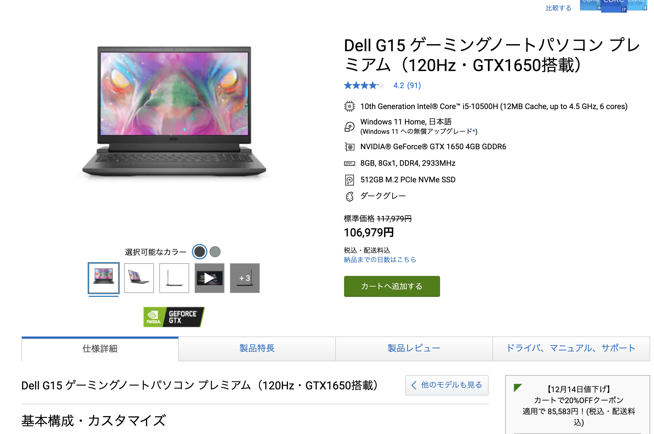Image resolution: width=654 pixels, height=434 pixels.
Task: Switch to the 製品レビュー tab
Action: [414, 348]
